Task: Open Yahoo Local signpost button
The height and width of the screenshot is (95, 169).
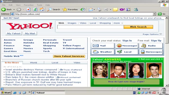Action: 127,52
